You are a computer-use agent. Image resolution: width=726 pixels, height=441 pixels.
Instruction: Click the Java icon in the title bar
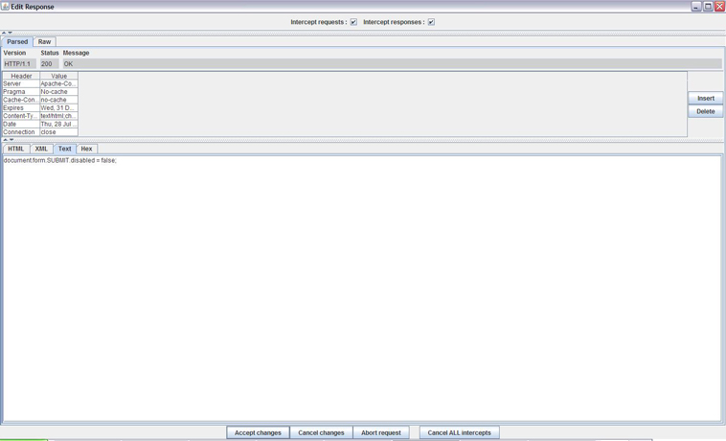pos(6,7)
